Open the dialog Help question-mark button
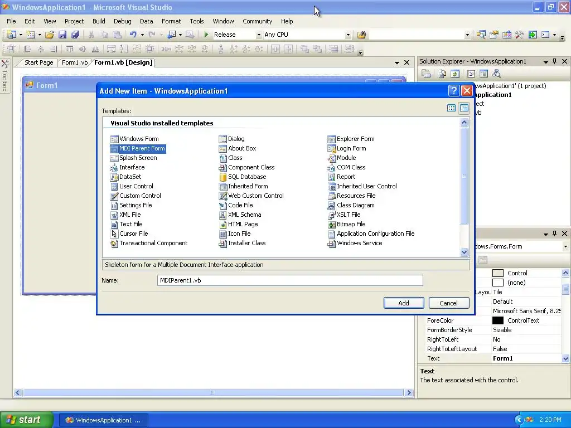The width and height of the screenshot is (571, 428). [454, 91]
